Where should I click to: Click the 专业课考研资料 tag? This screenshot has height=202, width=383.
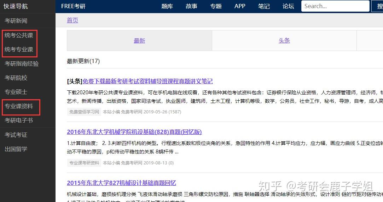tap(84, 163)
